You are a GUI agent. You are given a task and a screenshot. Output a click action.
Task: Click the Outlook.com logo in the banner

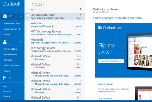111,28
